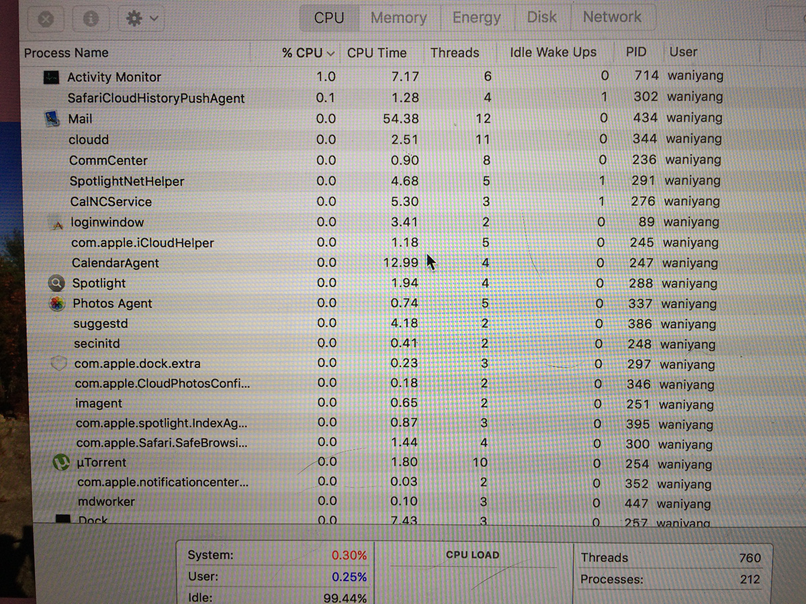Image resolution: width=806 pixels, height=604 pixels.
Task: Click the Quit Process stop icon
Action: (x=46, y=19)
